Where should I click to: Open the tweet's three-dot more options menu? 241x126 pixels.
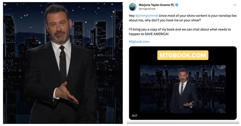(x=235, y=5)
